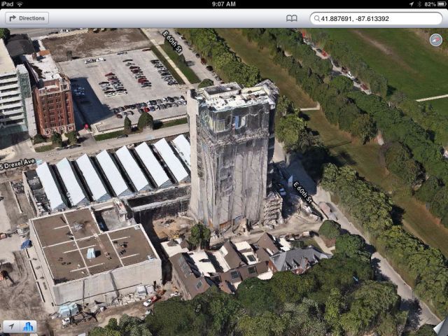
Task: Tap the 9:07 AM clock
Action: tap(223, 4)
